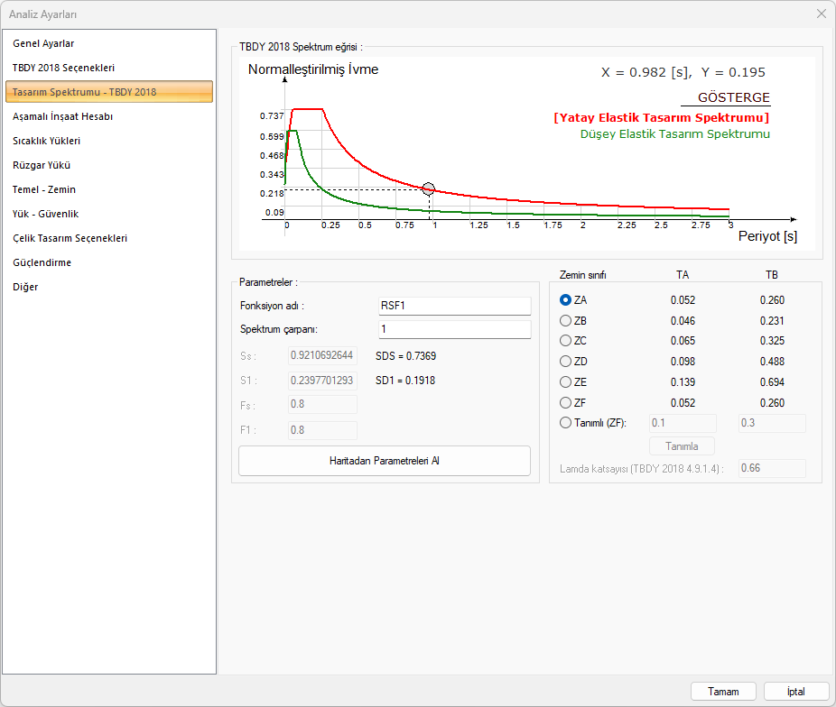Image resolution: width=836 pixels, height=707 pixels.
Task: Select Çelik Tasarım Seçenekleri item
Action: pos(70,238)
